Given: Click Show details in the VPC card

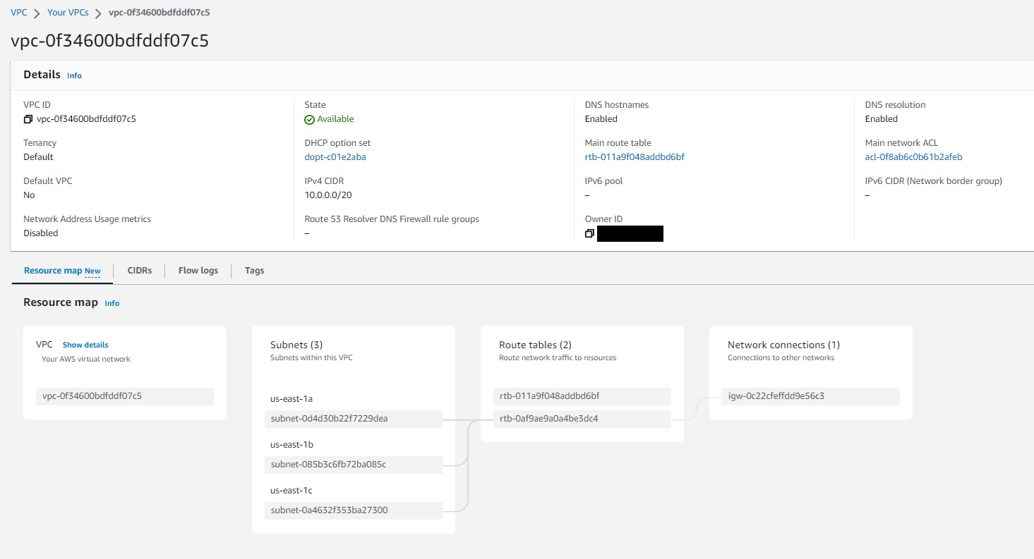Looking at the screenshot, I should click(85, 345).
